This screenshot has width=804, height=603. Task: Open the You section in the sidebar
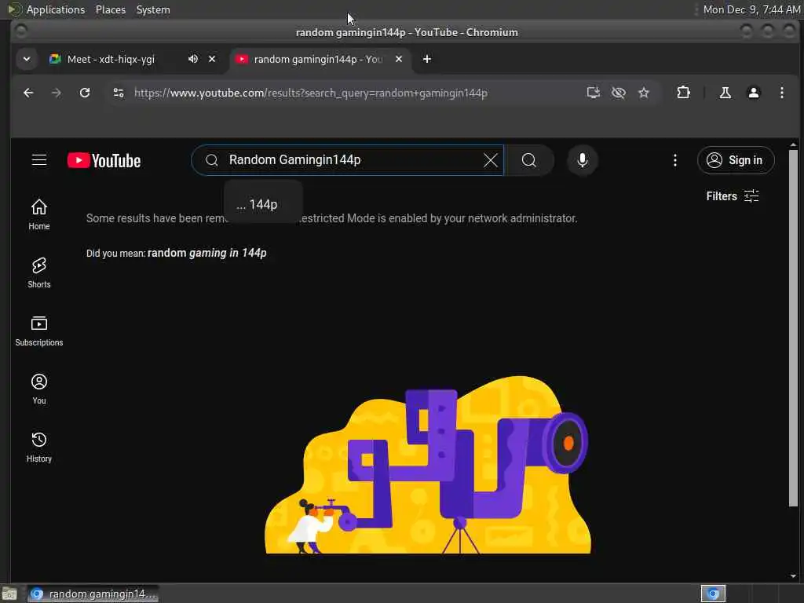click(39, 389)
